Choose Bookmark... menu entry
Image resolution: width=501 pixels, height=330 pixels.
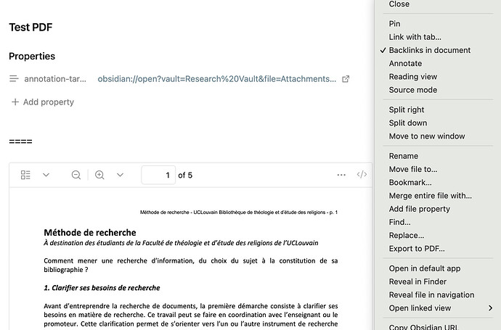tap(410, 183)
